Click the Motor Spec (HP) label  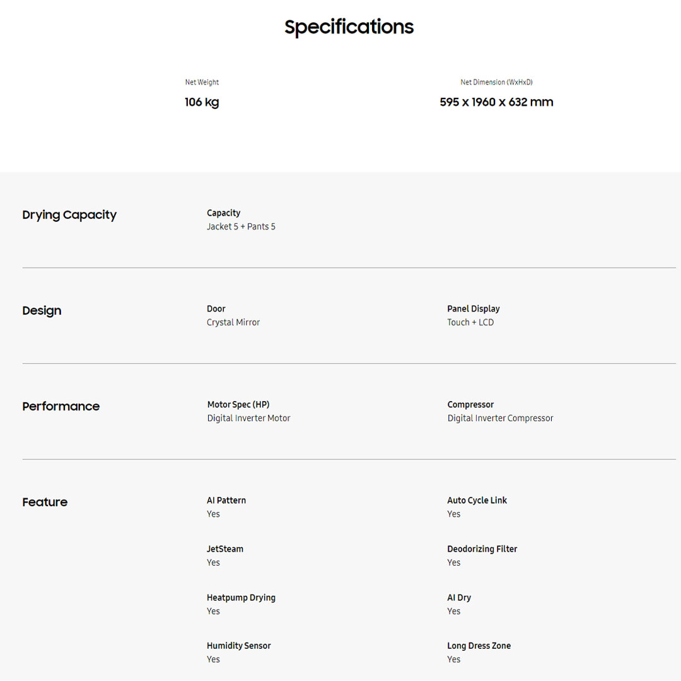pyautogui.click(x=238, y=404)
